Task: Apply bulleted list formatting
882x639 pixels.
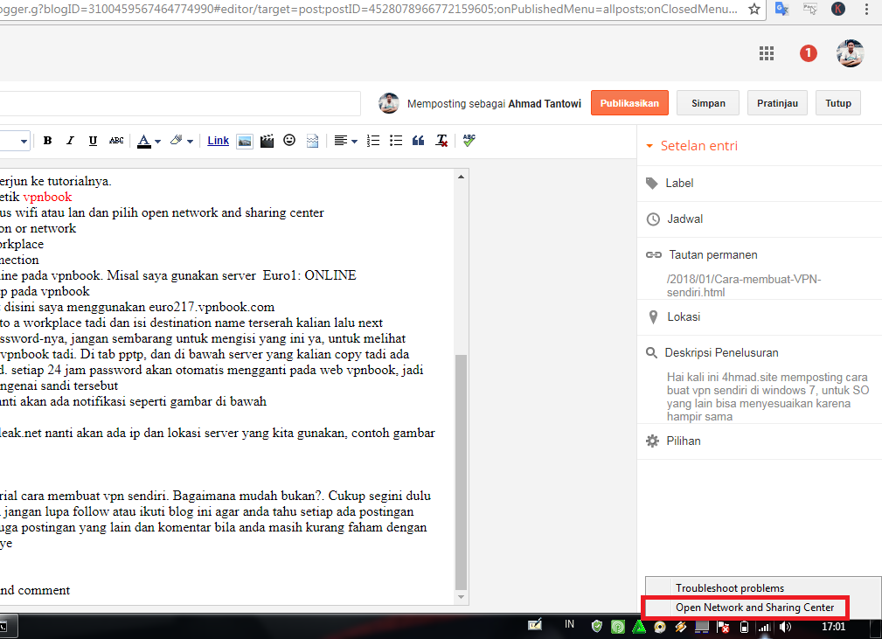Action: pyautogui.click(x=396, y=141)
